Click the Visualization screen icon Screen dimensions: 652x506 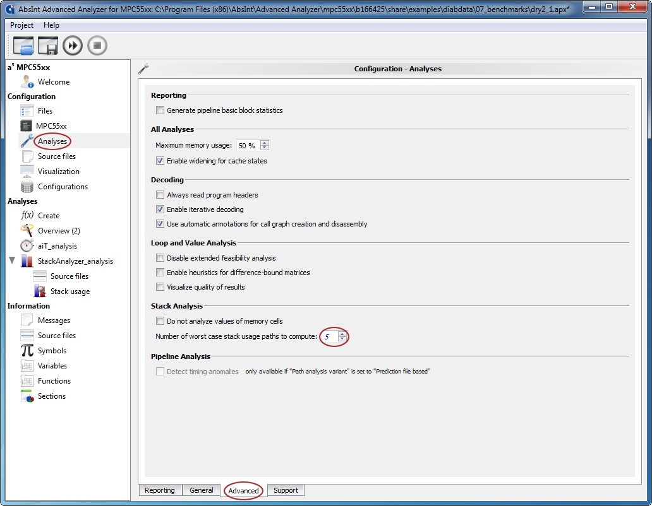pos(27,172)
